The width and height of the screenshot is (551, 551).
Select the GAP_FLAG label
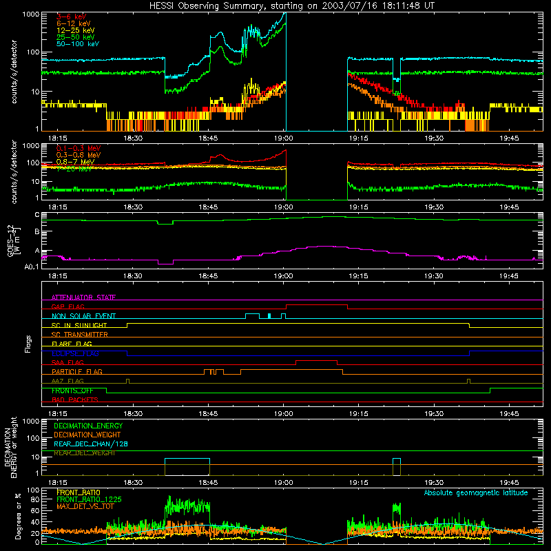click(x=67, y=306)
